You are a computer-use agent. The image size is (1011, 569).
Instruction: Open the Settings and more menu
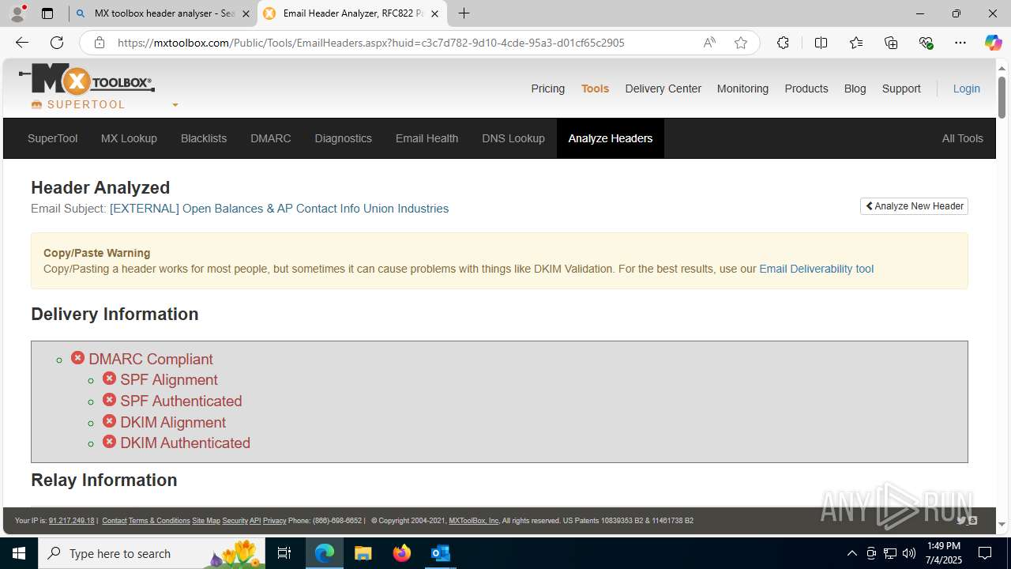point(960,43)
